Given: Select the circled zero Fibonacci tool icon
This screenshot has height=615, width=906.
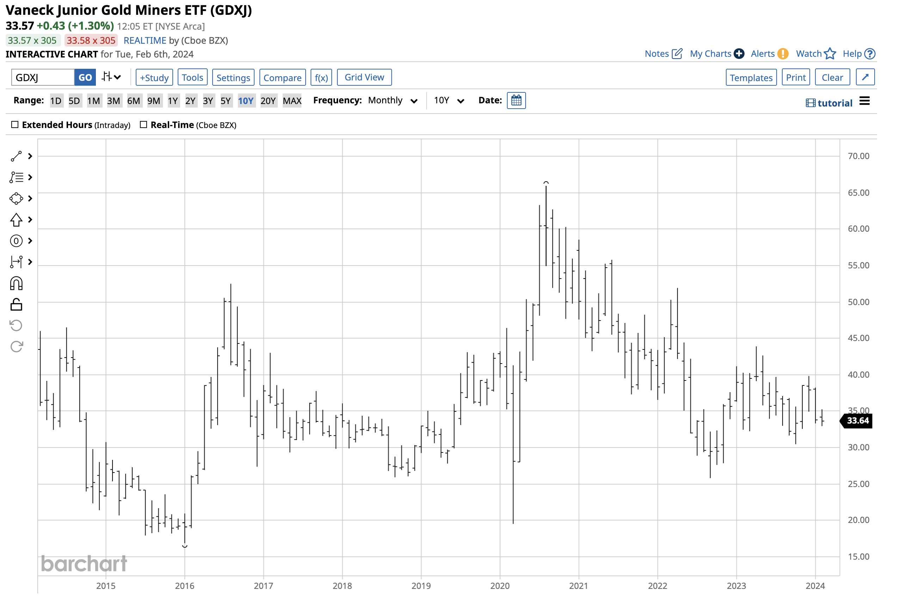Looking at the screenshot, I should click(16, 241).
